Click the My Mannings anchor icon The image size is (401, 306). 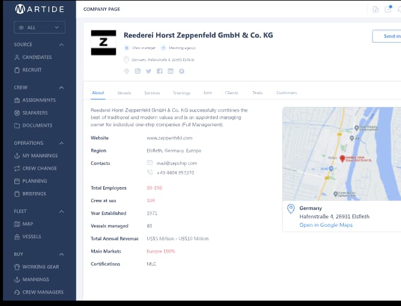click(x=17, y=155)
